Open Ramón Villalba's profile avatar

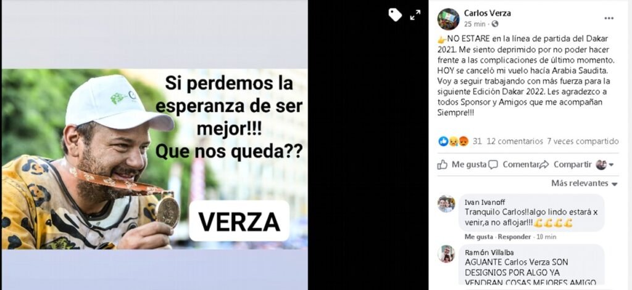(446, 254)
